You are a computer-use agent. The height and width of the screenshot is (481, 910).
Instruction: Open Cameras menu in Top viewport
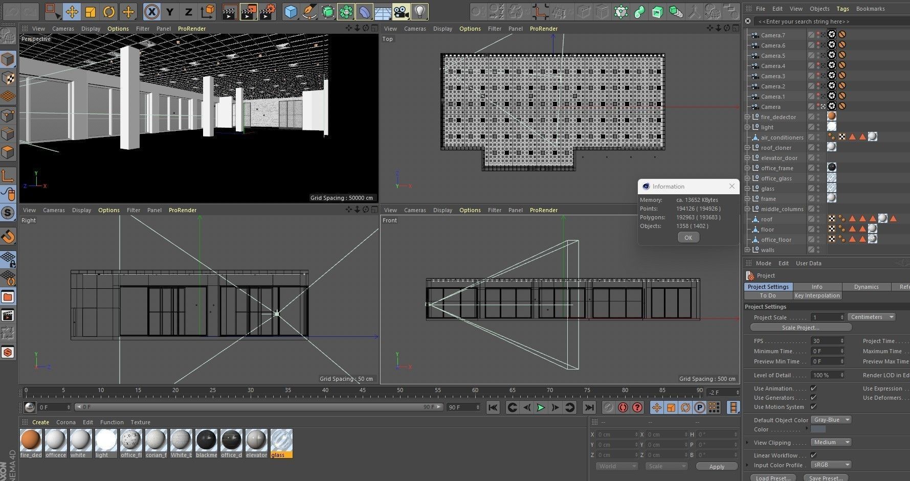click(x=415, y=29)
